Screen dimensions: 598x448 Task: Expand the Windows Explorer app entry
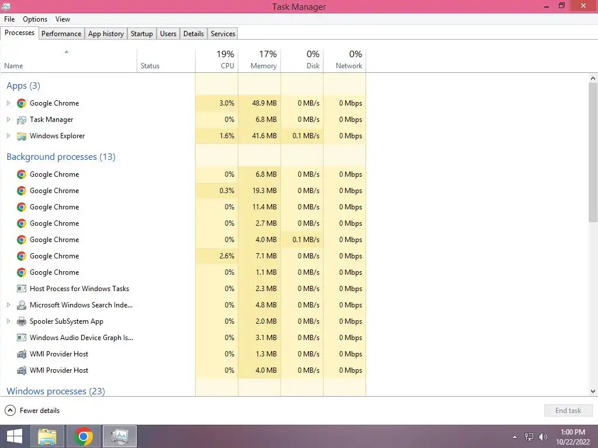(8, 136)
